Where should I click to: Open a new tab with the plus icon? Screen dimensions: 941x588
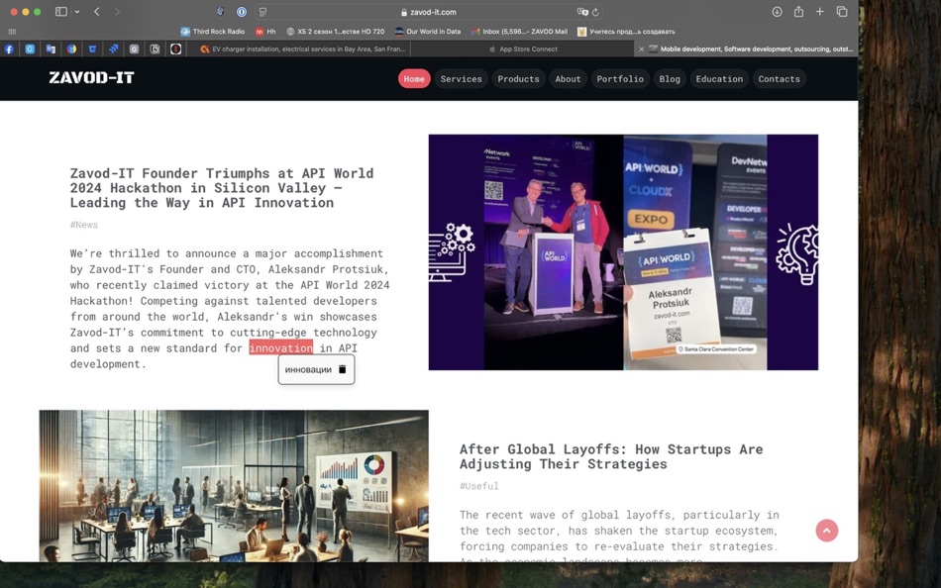pos(820,12)
